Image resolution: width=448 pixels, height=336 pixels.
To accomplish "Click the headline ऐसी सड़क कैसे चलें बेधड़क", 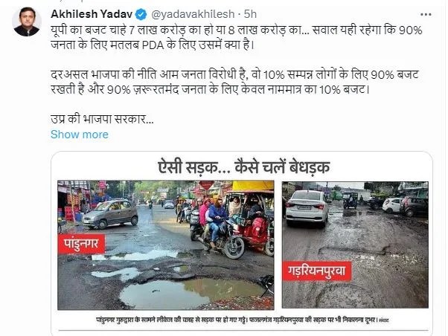I will 243,167.
